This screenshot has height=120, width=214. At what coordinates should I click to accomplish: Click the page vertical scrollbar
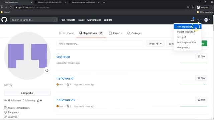[213, 23]
